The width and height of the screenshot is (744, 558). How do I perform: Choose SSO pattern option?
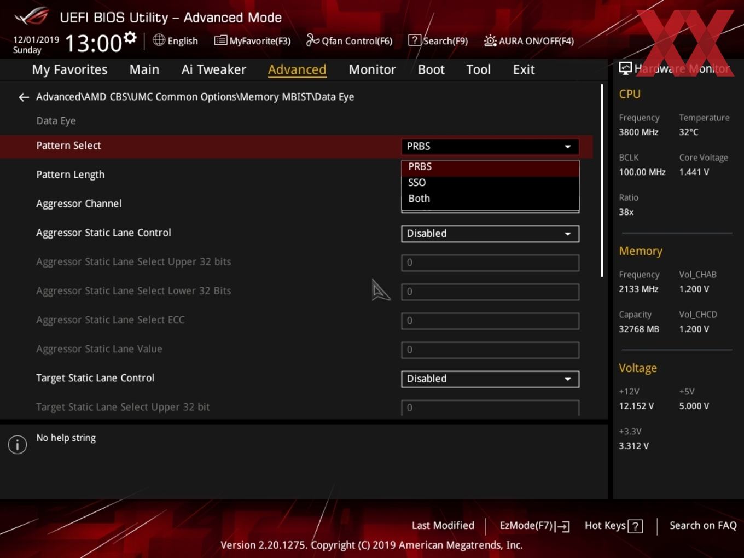tap(490, 183)
